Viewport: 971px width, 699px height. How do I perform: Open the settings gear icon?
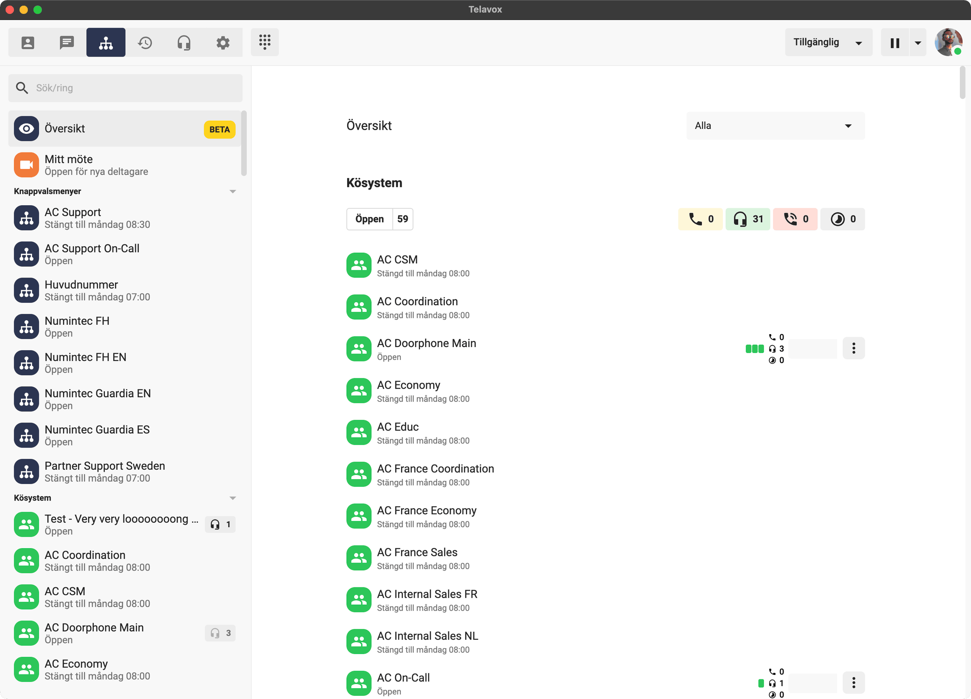click(223, 43)
